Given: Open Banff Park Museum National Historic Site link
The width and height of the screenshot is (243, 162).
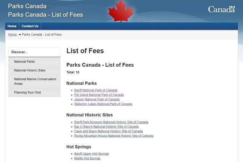Looking at the screenshot, I should click(111, 122).
